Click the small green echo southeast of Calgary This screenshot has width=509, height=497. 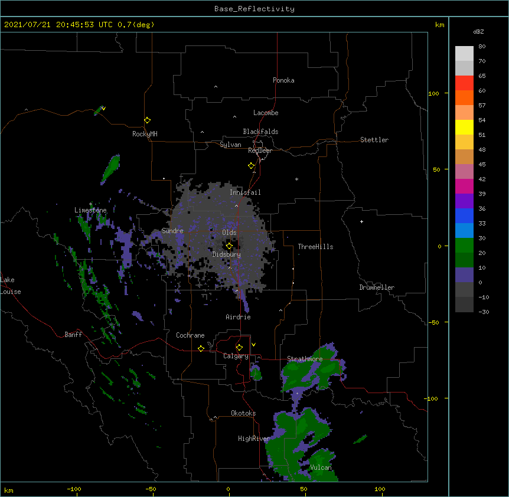pyautogui.click(x=256, y=373)
